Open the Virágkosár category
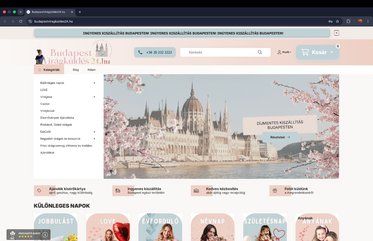 click(x=48, y=111)
